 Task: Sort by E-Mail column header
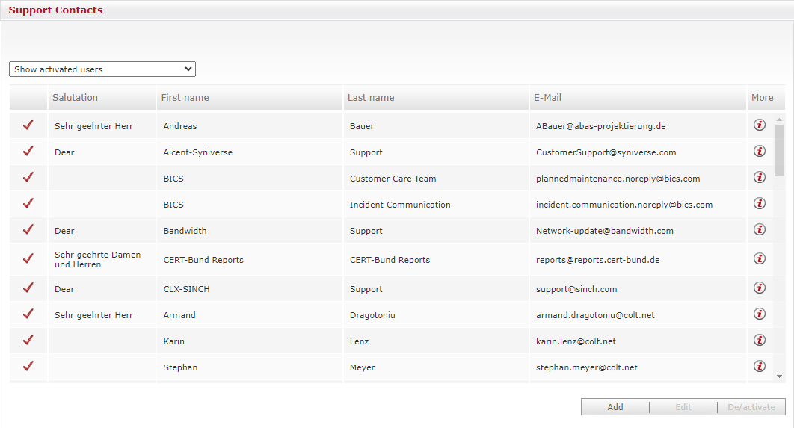tap(547, 98)
